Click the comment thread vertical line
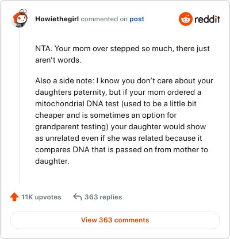The height and width of the screenshot is (239, 230). pyautogui.click(x=20, y=106)
